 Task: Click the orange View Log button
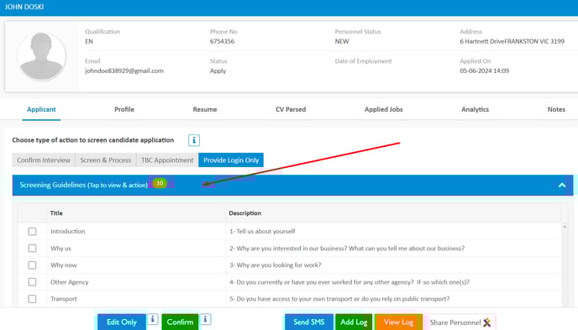[398, 322]
